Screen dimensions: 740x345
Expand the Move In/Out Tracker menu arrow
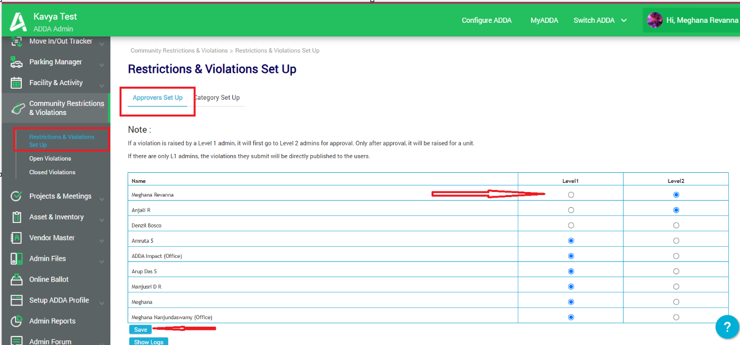coord(102,44)
